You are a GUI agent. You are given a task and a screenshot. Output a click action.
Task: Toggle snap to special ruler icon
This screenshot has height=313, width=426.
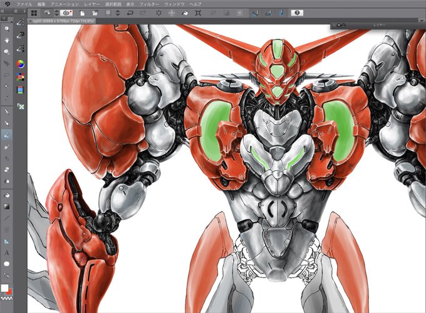pos(268,13)
